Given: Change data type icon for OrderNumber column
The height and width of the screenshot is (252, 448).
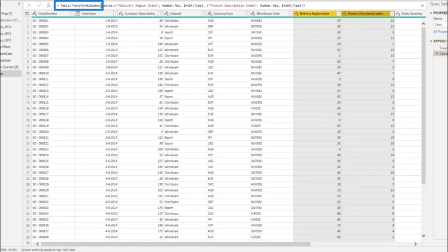Looking at the screenshot, I should point(35,13).
